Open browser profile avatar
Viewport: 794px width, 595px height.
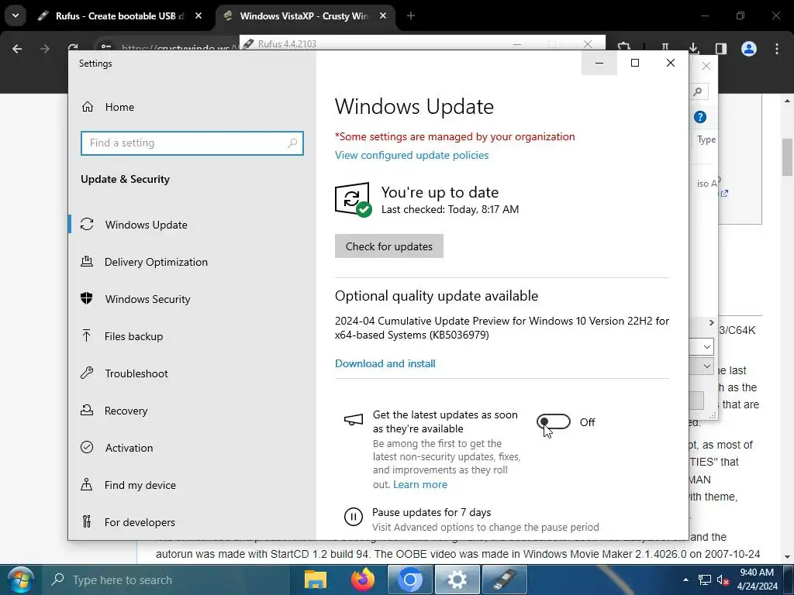[749, 49]
